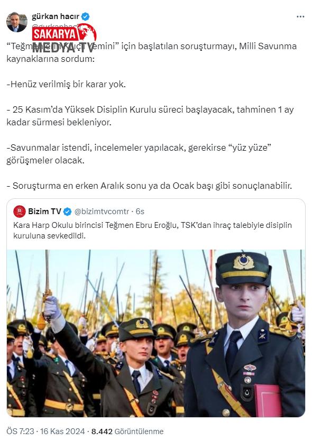The height and width of the screenshot is (441, 312).
Task: Click the Sakarya Medya TV logo
Action: (65, 39)
